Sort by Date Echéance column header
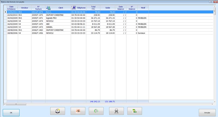The image size is (218, 117). tap(11, 8)
